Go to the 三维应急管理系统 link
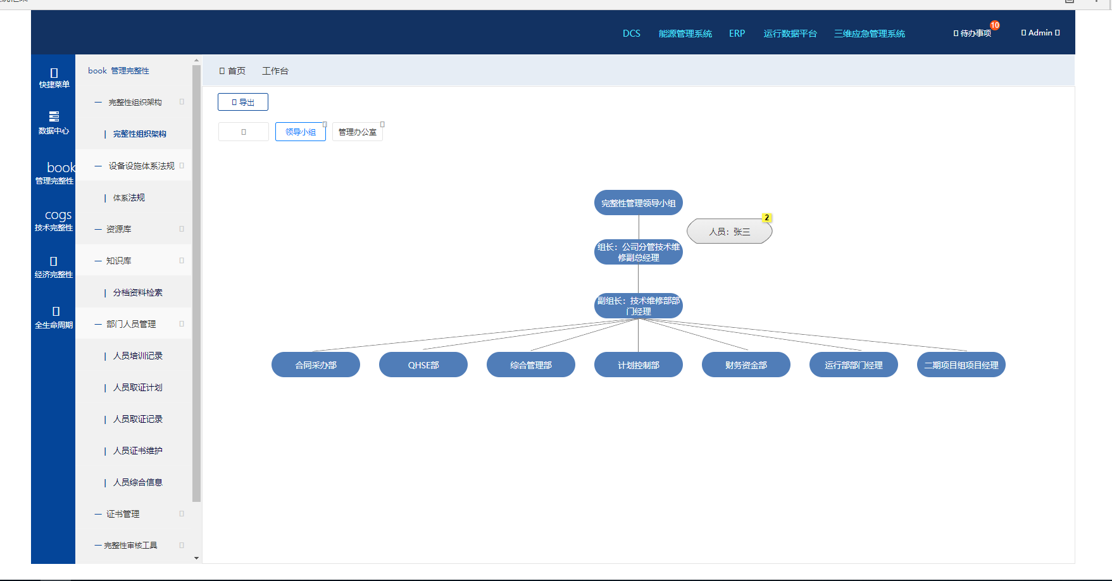 [x=870, y=34]
